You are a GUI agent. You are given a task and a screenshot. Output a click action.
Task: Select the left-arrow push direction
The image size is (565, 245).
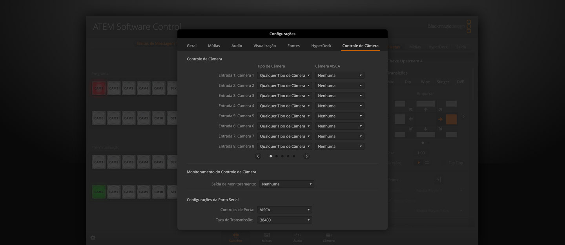click(411, 119)
